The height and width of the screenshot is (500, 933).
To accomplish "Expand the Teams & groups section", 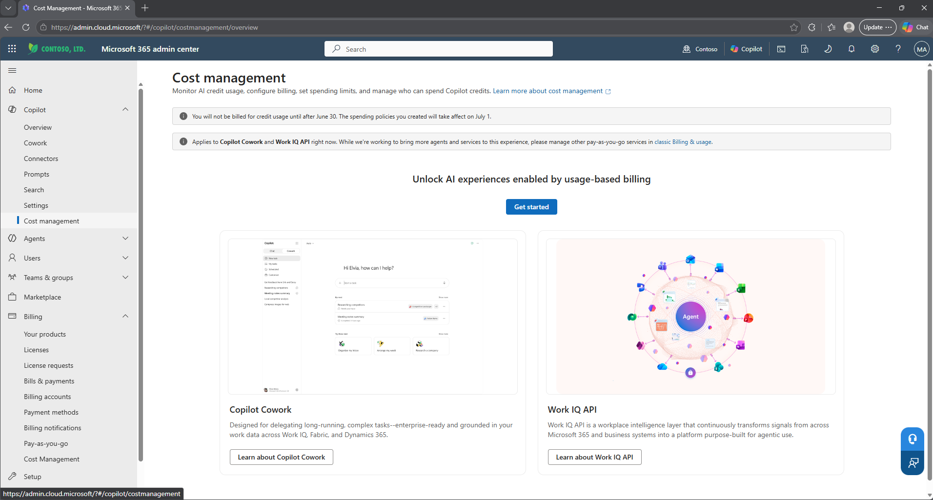I will pyautogui.click(x=125, y=277).
